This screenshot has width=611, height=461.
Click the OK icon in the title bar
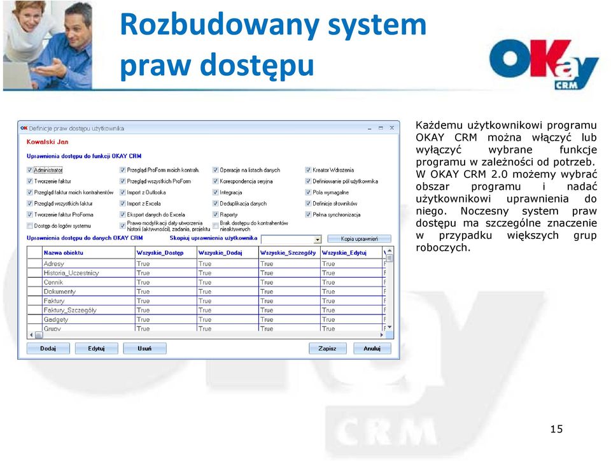click(x=24, y=128)
